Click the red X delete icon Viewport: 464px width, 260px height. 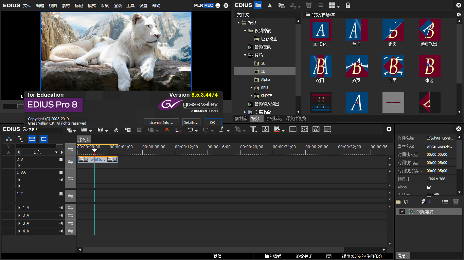coord(167,129)
